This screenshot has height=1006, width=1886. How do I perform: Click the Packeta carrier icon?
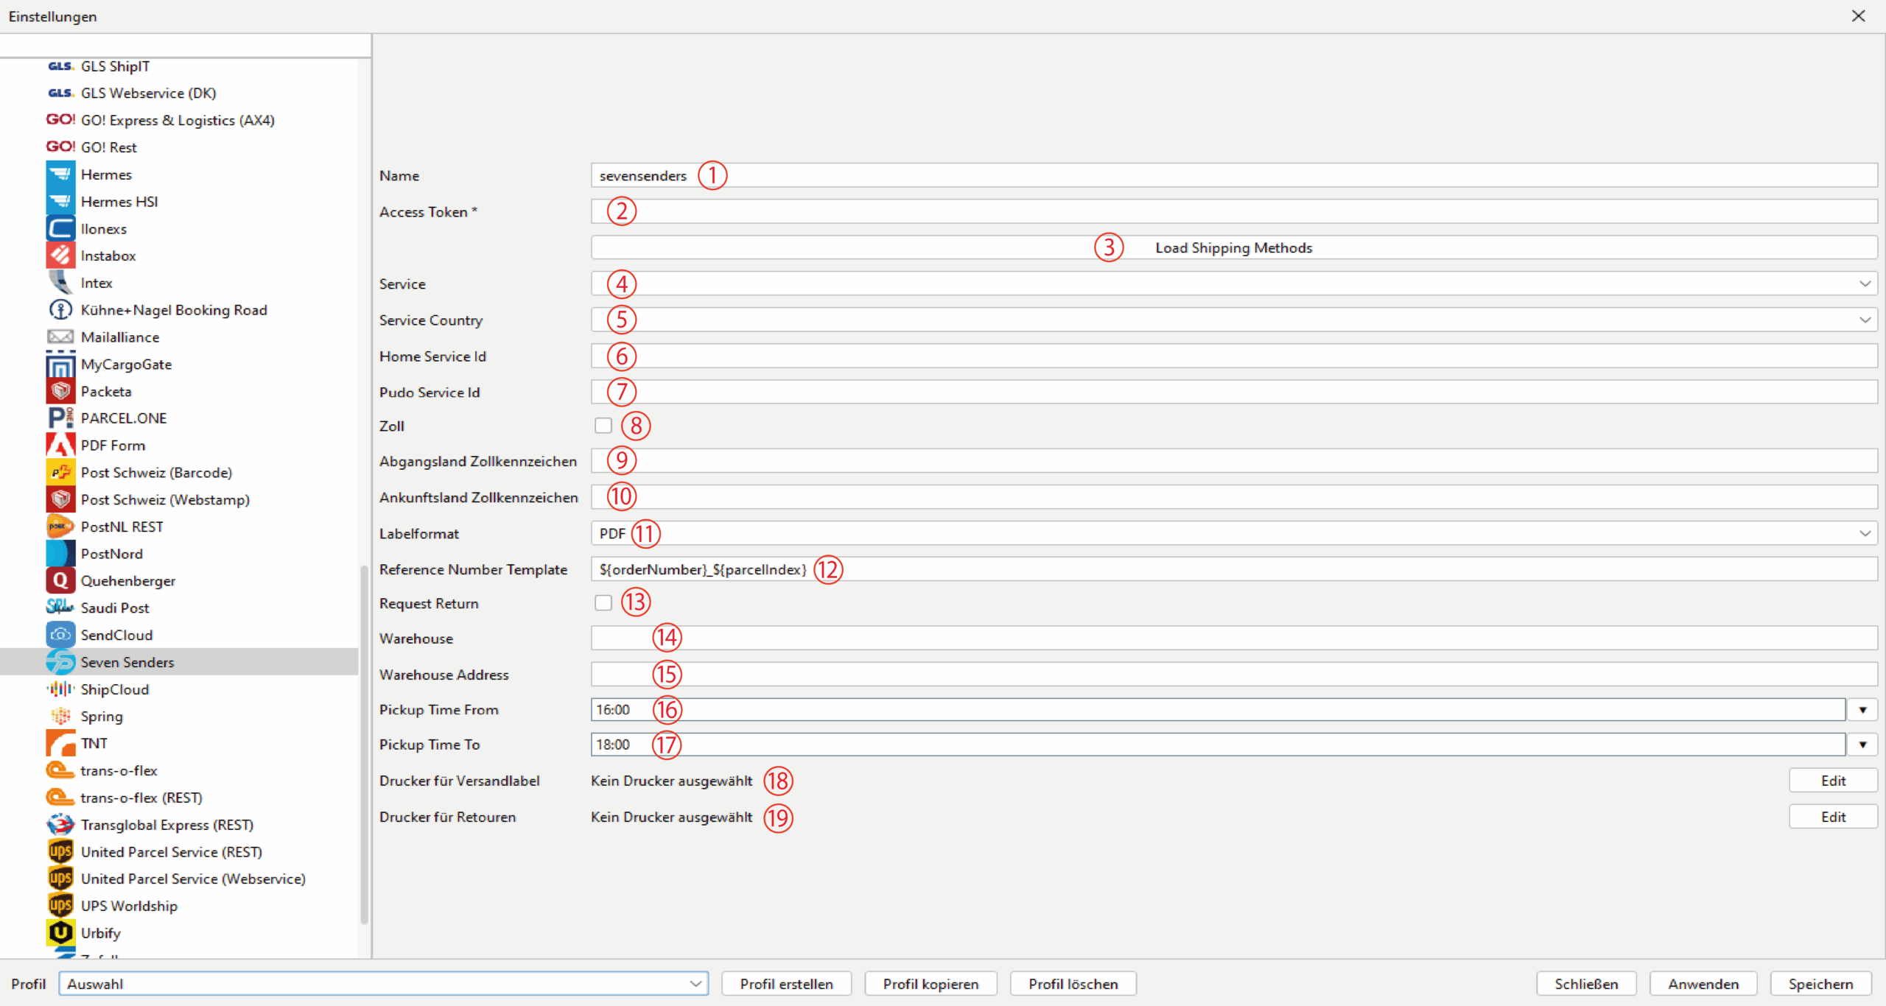[x=60, y=391]
